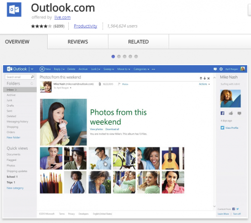The width and height of the screenshot is (251, 223).
Task: Select the fourth carousel dot
Action: (x=130, y=57)
